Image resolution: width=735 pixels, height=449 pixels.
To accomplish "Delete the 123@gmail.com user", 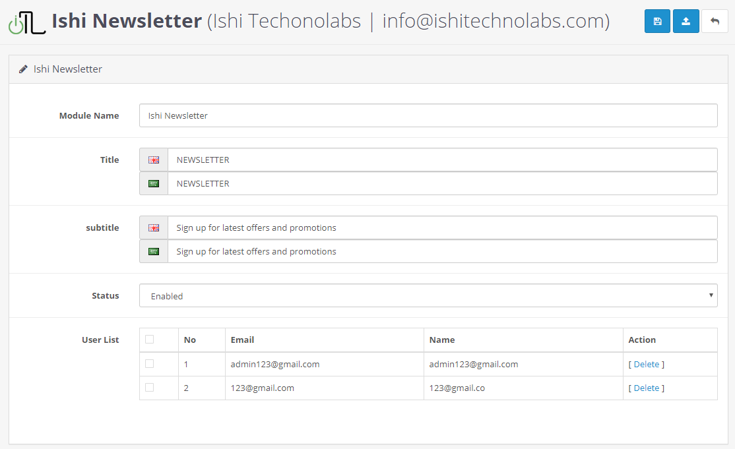I will click(646, 388).
